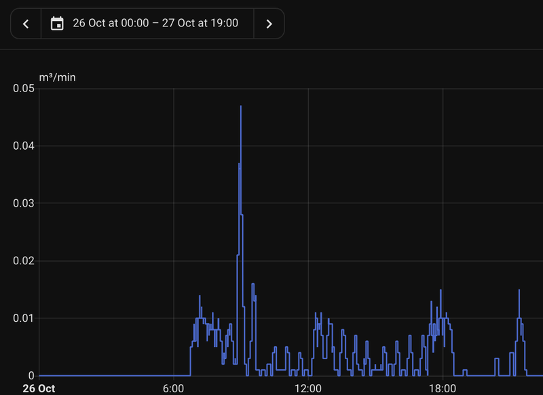543x395 pixels.
Task: Click the 6:00 x-axis label
Action: click(173, 388)
